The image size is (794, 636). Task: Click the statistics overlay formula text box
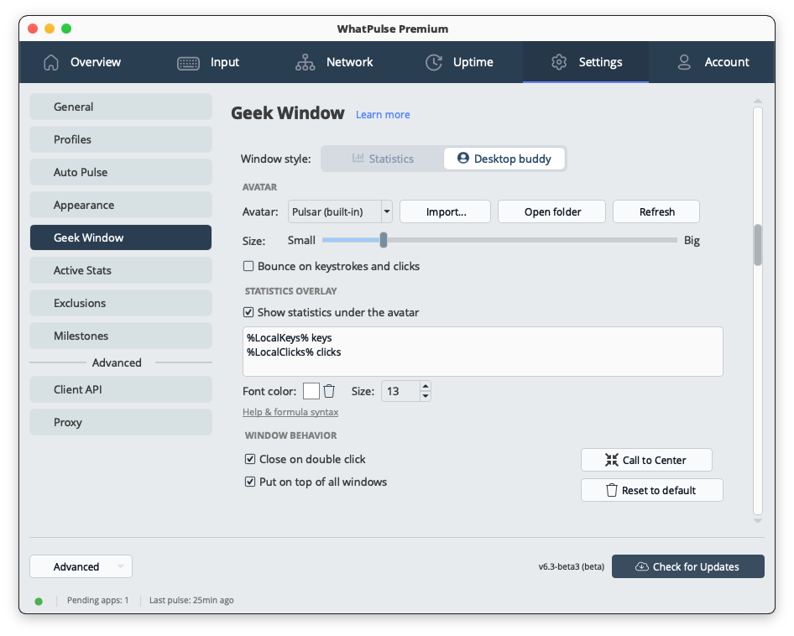[483, 352]
